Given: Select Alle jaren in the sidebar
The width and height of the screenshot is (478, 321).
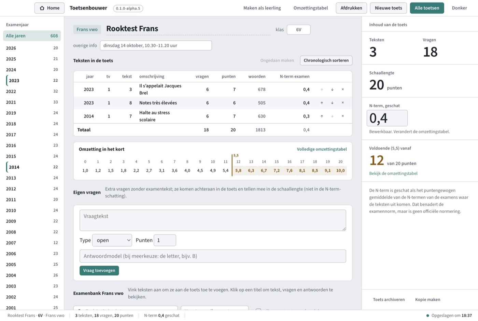Looking at the screenshot, I should click(x=32, y=36).
